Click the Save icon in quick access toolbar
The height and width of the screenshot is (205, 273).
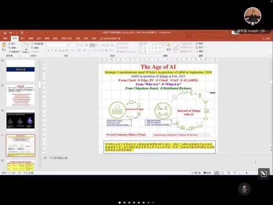5,33
